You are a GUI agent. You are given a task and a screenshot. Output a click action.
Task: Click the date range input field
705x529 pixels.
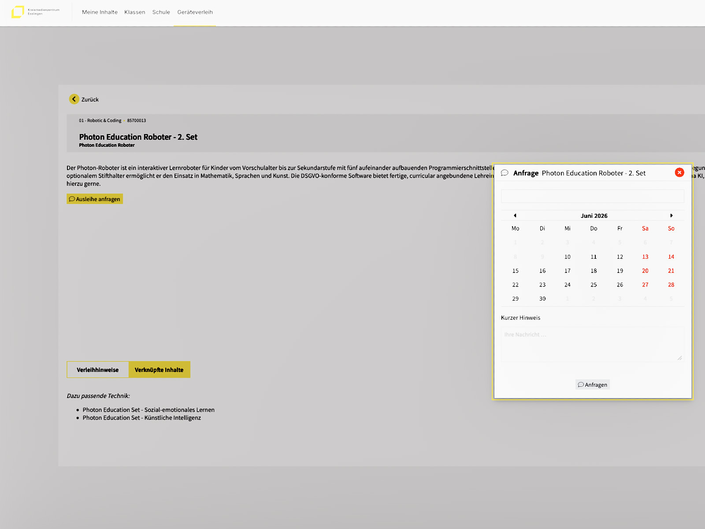click(x=593, y=196)
